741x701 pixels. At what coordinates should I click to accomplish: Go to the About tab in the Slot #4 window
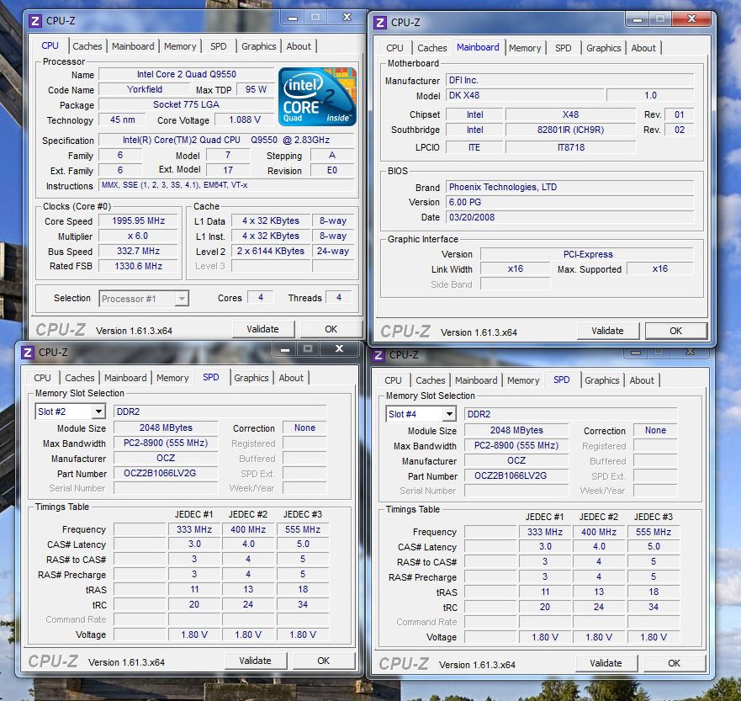tap(642, 380)
